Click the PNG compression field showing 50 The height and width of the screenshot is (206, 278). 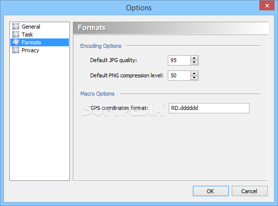[179, 75]
